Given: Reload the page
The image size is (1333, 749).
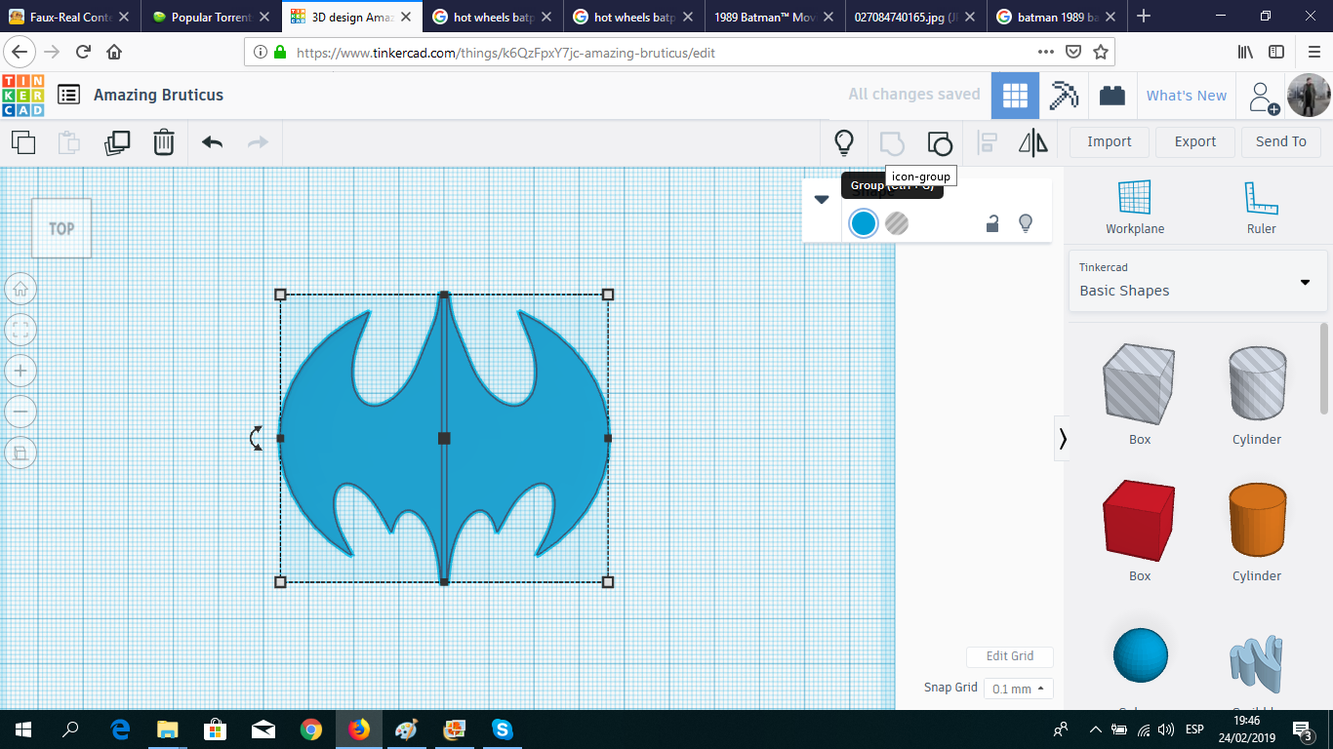Looking at the screenshot, I should coord(84,52).
